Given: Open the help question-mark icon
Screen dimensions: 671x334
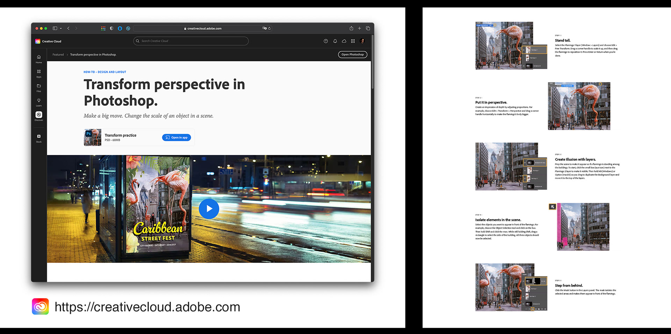Looking at the screenshot, I should (x=326, y=41).
